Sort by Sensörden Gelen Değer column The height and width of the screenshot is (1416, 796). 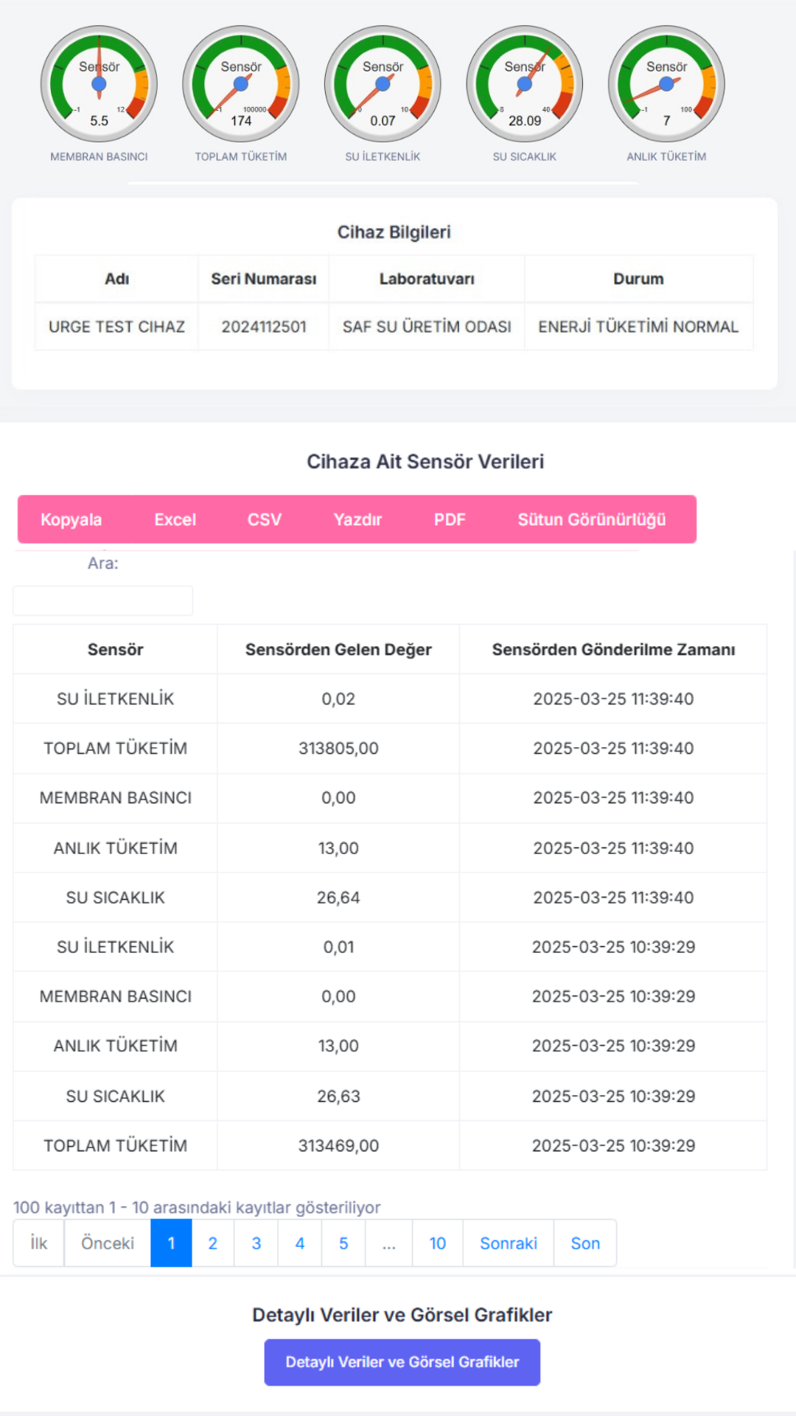pos(338,650)
